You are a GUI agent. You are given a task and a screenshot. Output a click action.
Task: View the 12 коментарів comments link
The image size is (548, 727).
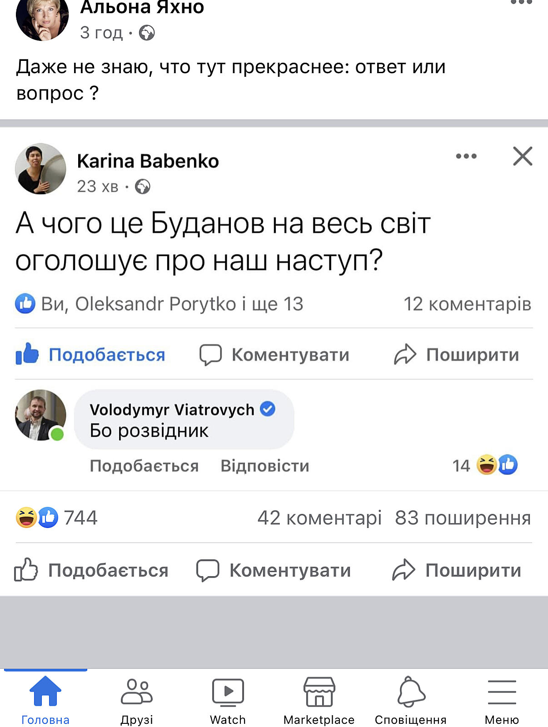(467, 304)
